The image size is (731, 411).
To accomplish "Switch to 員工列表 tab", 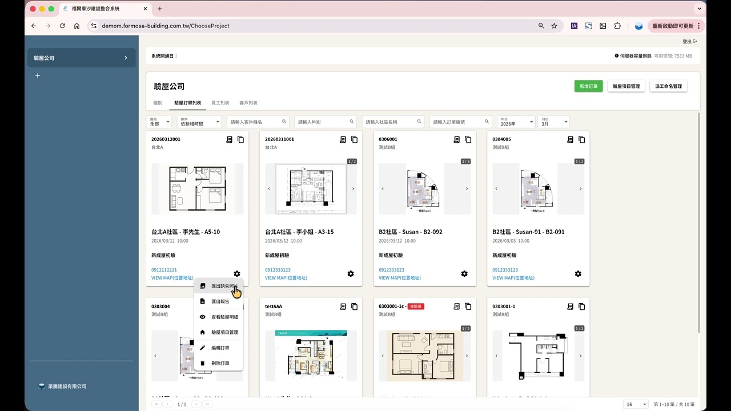I will click(220, 103).
